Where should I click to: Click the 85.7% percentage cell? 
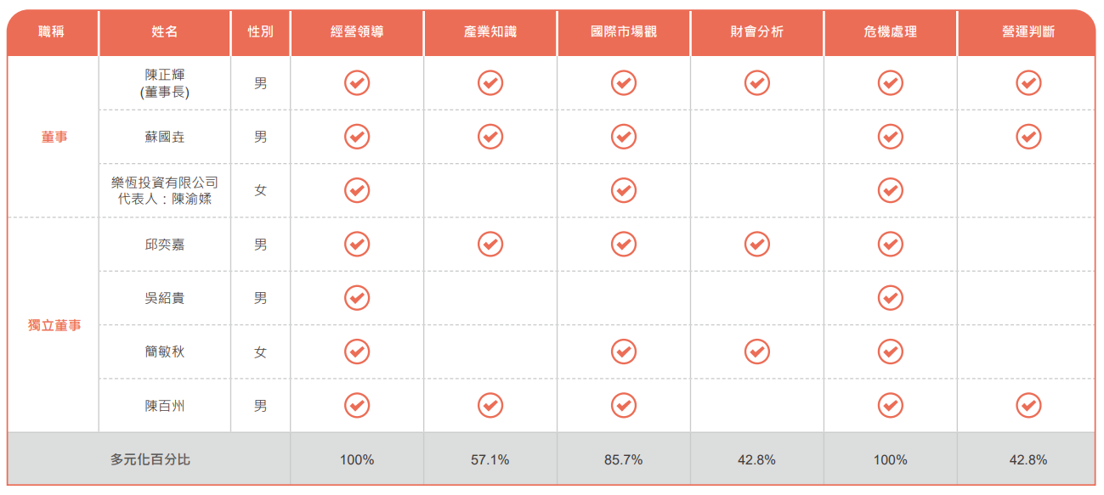[624, 459]
